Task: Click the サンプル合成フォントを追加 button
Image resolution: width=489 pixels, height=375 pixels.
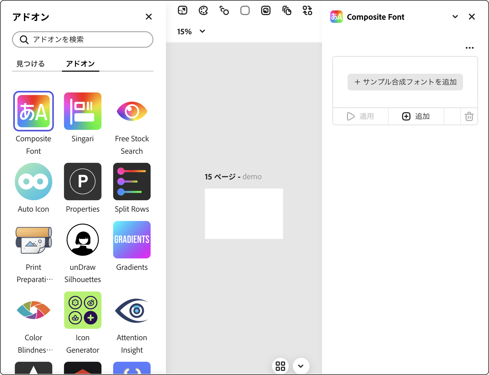Action: [405, 82]
